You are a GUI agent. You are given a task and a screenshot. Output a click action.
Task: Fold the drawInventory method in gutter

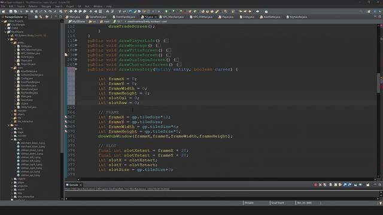[76, 69]
